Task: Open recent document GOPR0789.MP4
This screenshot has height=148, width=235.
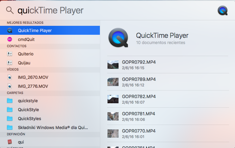Action: pos(168,82)
